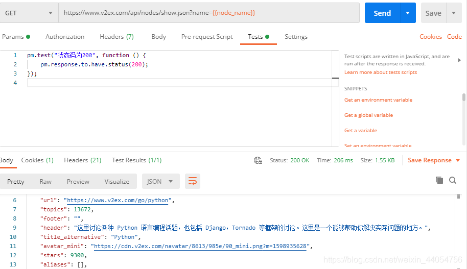Select the Preview view mode
This screenshot has width=467, height=269.
[78, 182]
